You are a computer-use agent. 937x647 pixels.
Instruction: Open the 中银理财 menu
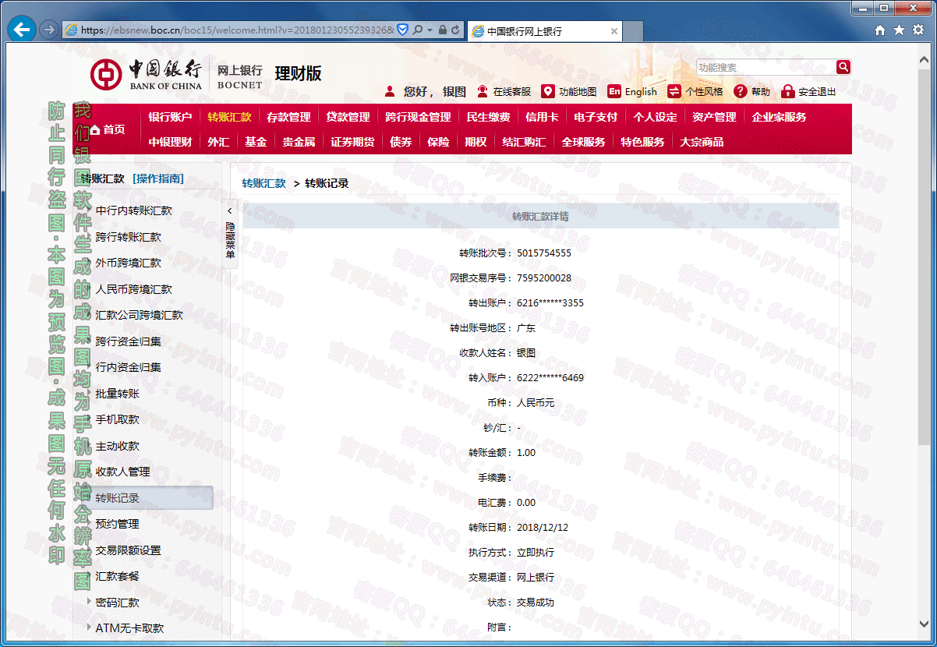tap(170, 142)
